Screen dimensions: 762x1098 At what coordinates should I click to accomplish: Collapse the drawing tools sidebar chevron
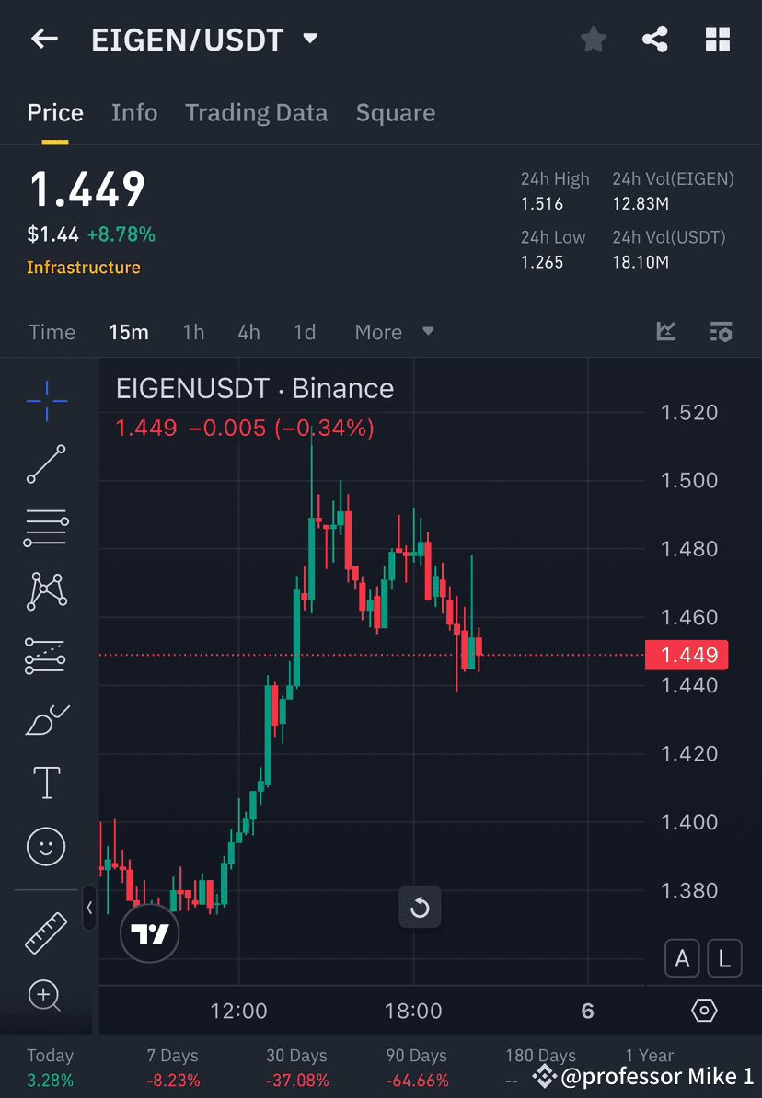(x=89, y=909)
